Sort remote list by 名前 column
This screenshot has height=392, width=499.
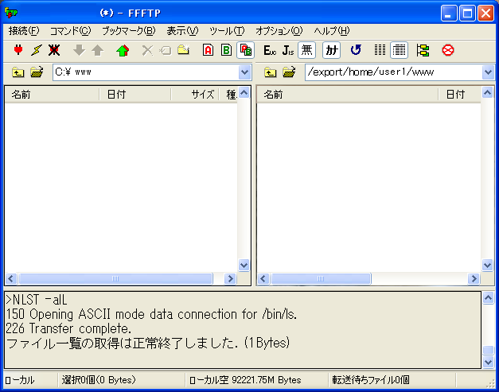[x=348, y=95]
